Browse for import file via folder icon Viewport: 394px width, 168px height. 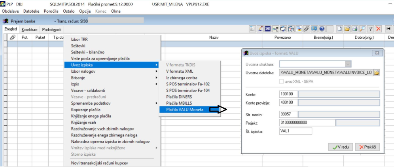click(376, 73)
